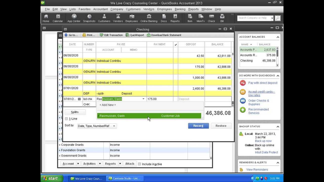Open the Help menu
The image size is (324, 182).
tap(218, 9)
